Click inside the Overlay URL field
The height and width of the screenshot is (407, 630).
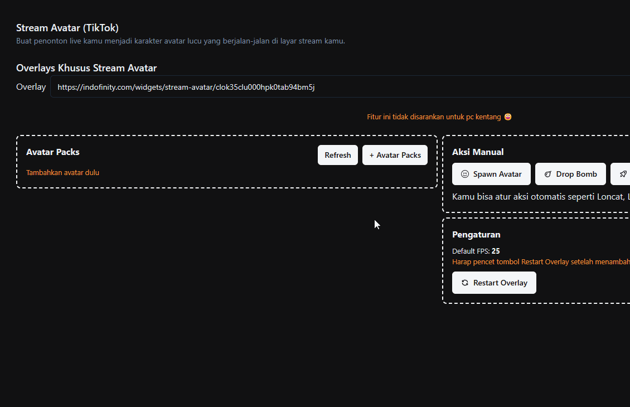[x=335, y=87]
